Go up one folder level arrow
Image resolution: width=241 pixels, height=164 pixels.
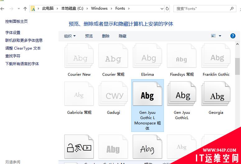pos(25,9)
